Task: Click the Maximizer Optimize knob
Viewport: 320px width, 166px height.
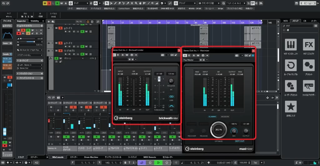Action: click(218, 129)
